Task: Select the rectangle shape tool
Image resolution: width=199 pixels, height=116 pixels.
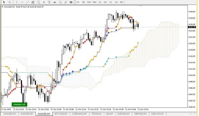Action: [x=71, y=2]
